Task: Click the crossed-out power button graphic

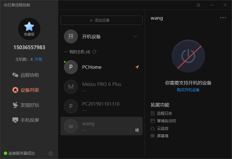Action: (188, 56)
